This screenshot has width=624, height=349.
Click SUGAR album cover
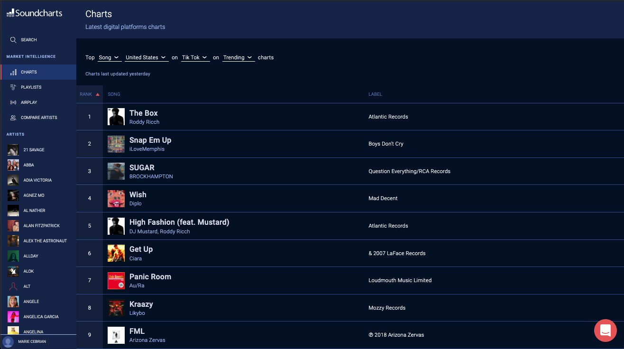(x=116, y=171)
